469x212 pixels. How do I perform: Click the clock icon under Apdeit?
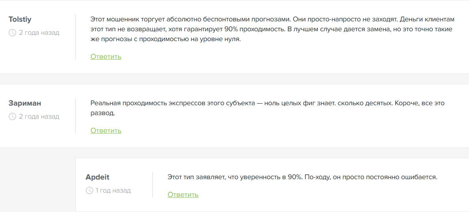pos(89,190)
